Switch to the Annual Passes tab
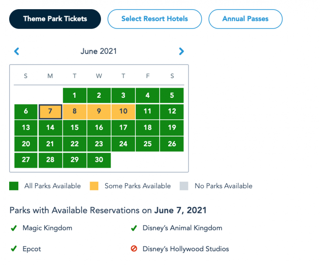 point(245,19)
